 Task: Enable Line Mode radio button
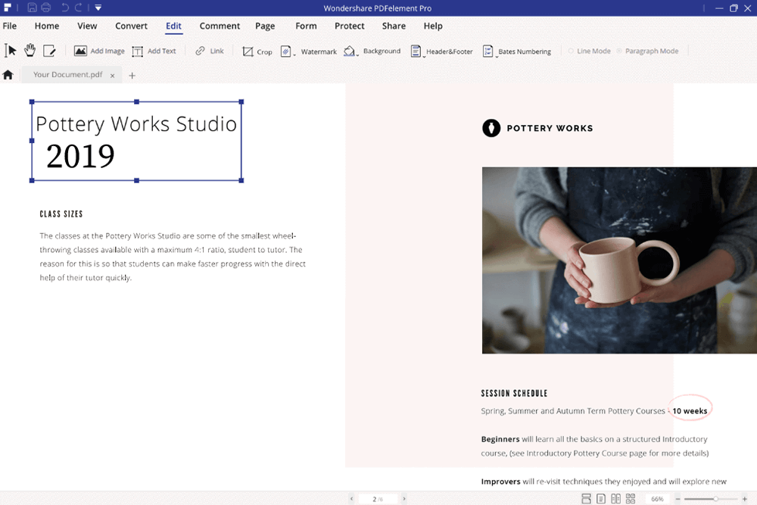571,51
